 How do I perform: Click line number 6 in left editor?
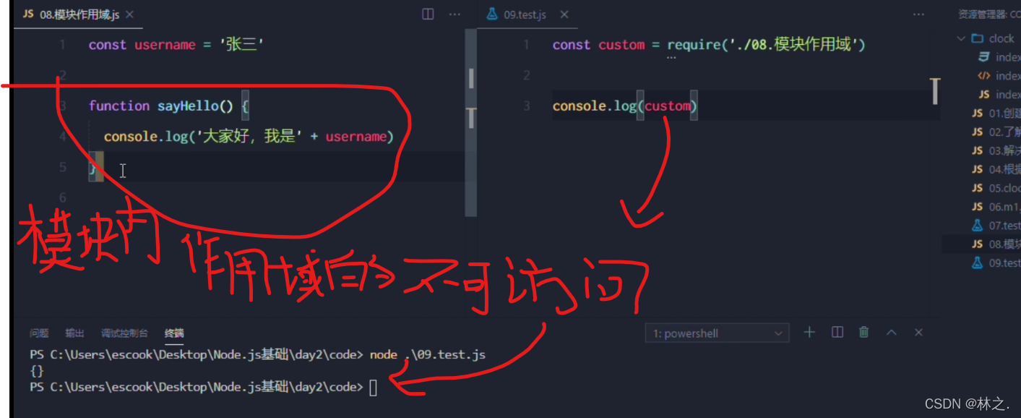[x=62, y=197]
